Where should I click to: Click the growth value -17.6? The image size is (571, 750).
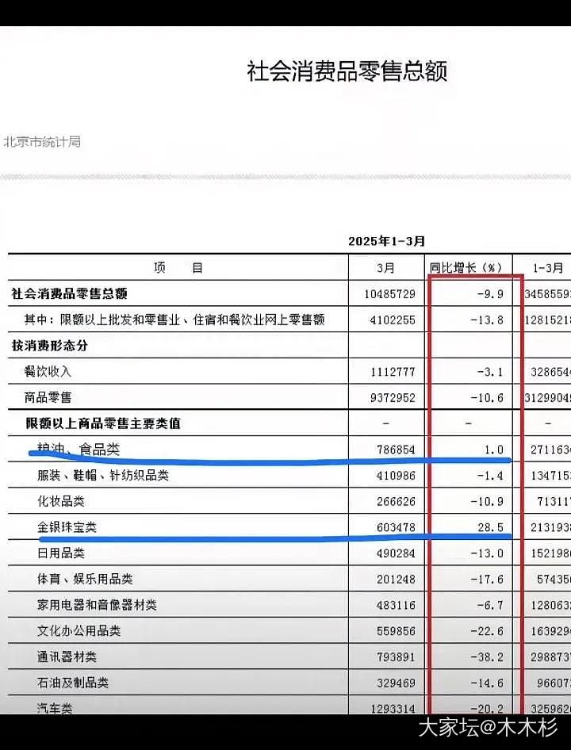[487, 580]
